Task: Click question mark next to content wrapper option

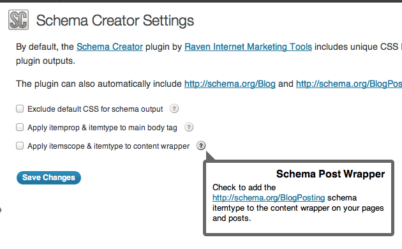Action: click(201, 146)
